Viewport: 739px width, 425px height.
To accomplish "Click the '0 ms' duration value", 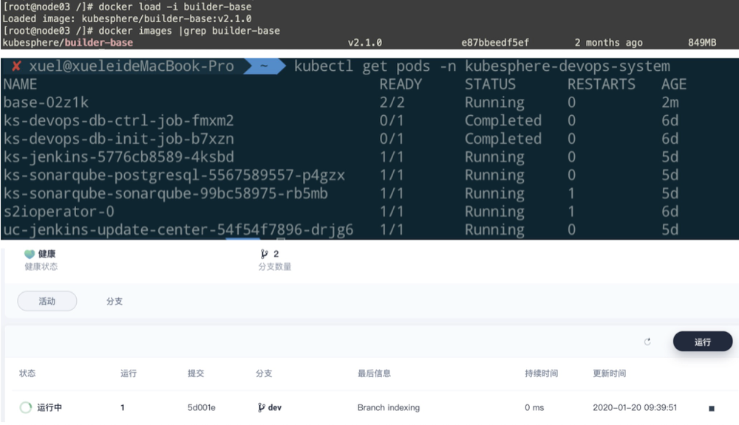I will pos(534,407).
